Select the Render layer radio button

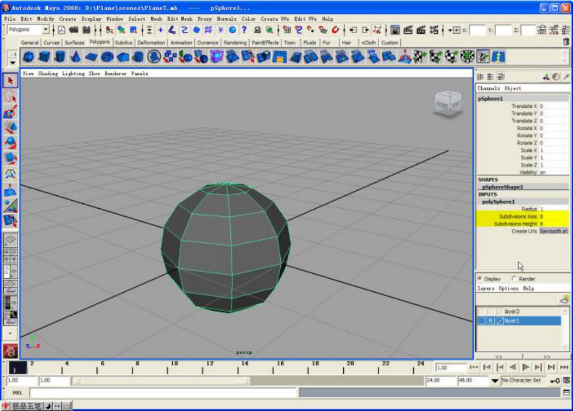coord(514,279)
